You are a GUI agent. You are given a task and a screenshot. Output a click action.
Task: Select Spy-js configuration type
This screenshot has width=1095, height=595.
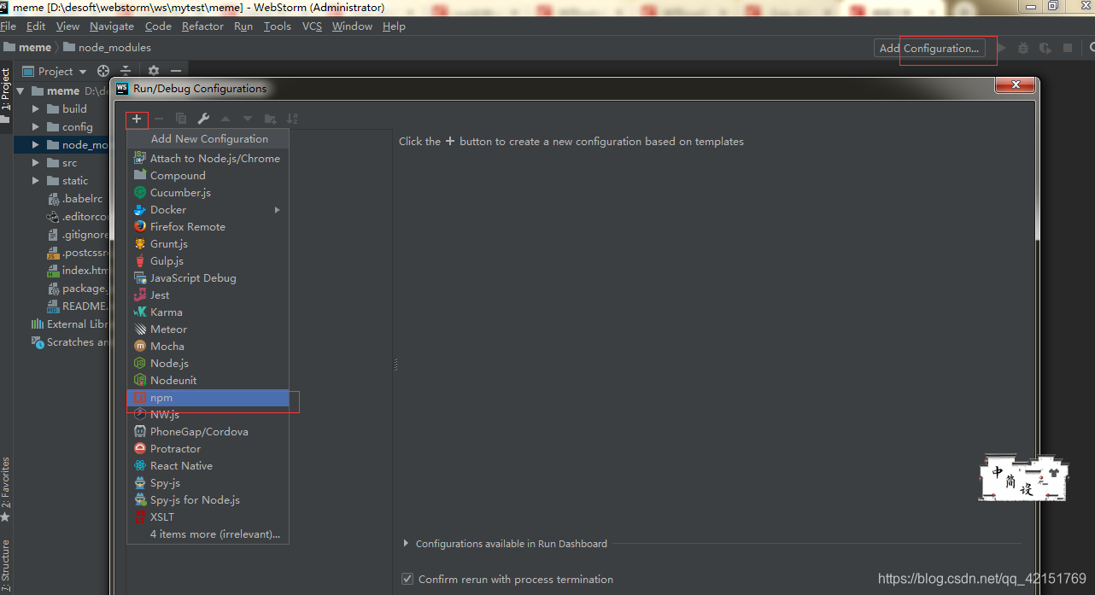(208, 482)
